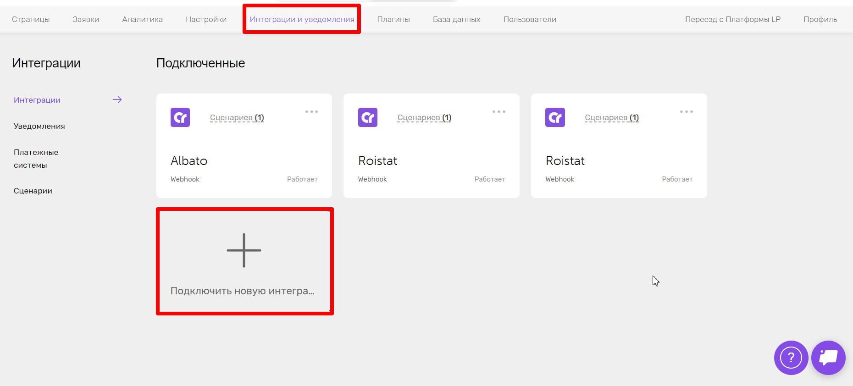Click the Подключенные heading
Viewport: 853px width, 386px height.
click(200, 63)
